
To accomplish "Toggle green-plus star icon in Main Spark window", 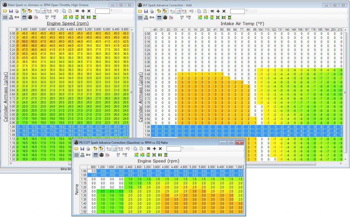I will coord(24,11).
